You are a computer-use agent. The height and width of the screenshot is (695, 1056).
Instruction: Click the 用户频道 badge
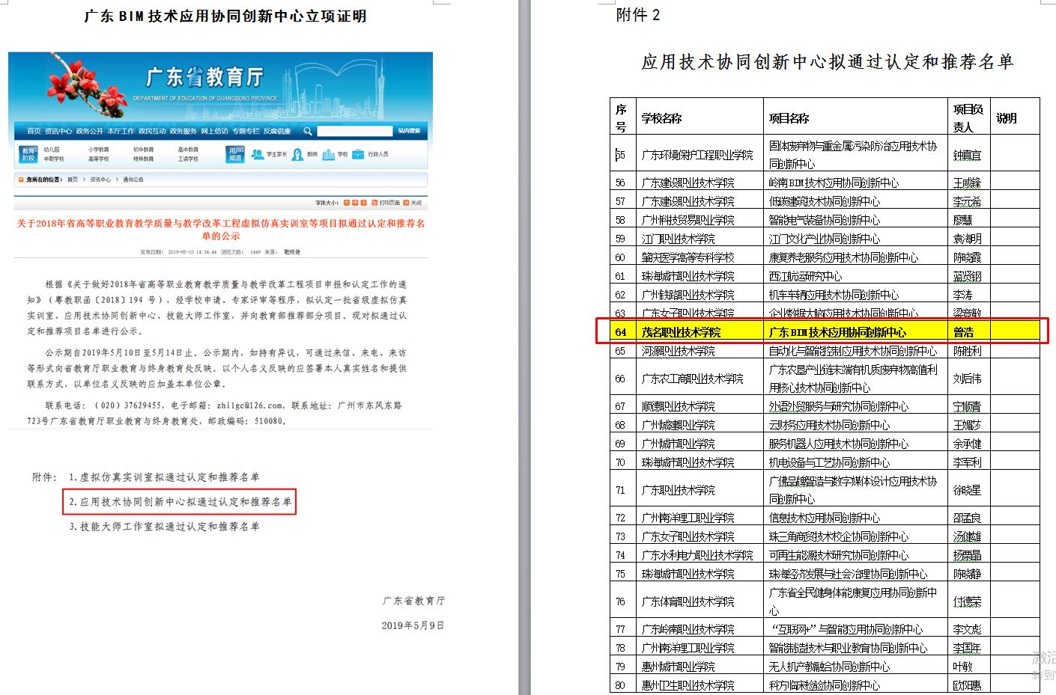tap(235, 154)
